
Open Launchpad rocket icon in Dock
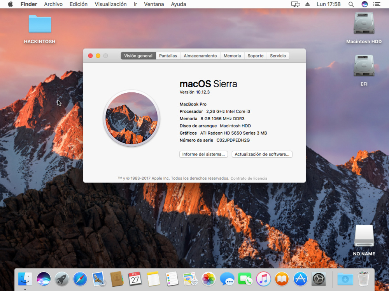point(62,279)
